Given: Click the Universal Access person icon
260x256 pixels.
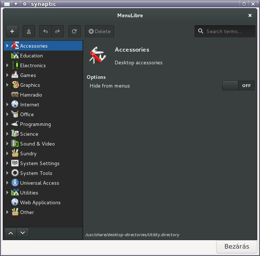Looking at the screenshot, I should pos(15,183).
